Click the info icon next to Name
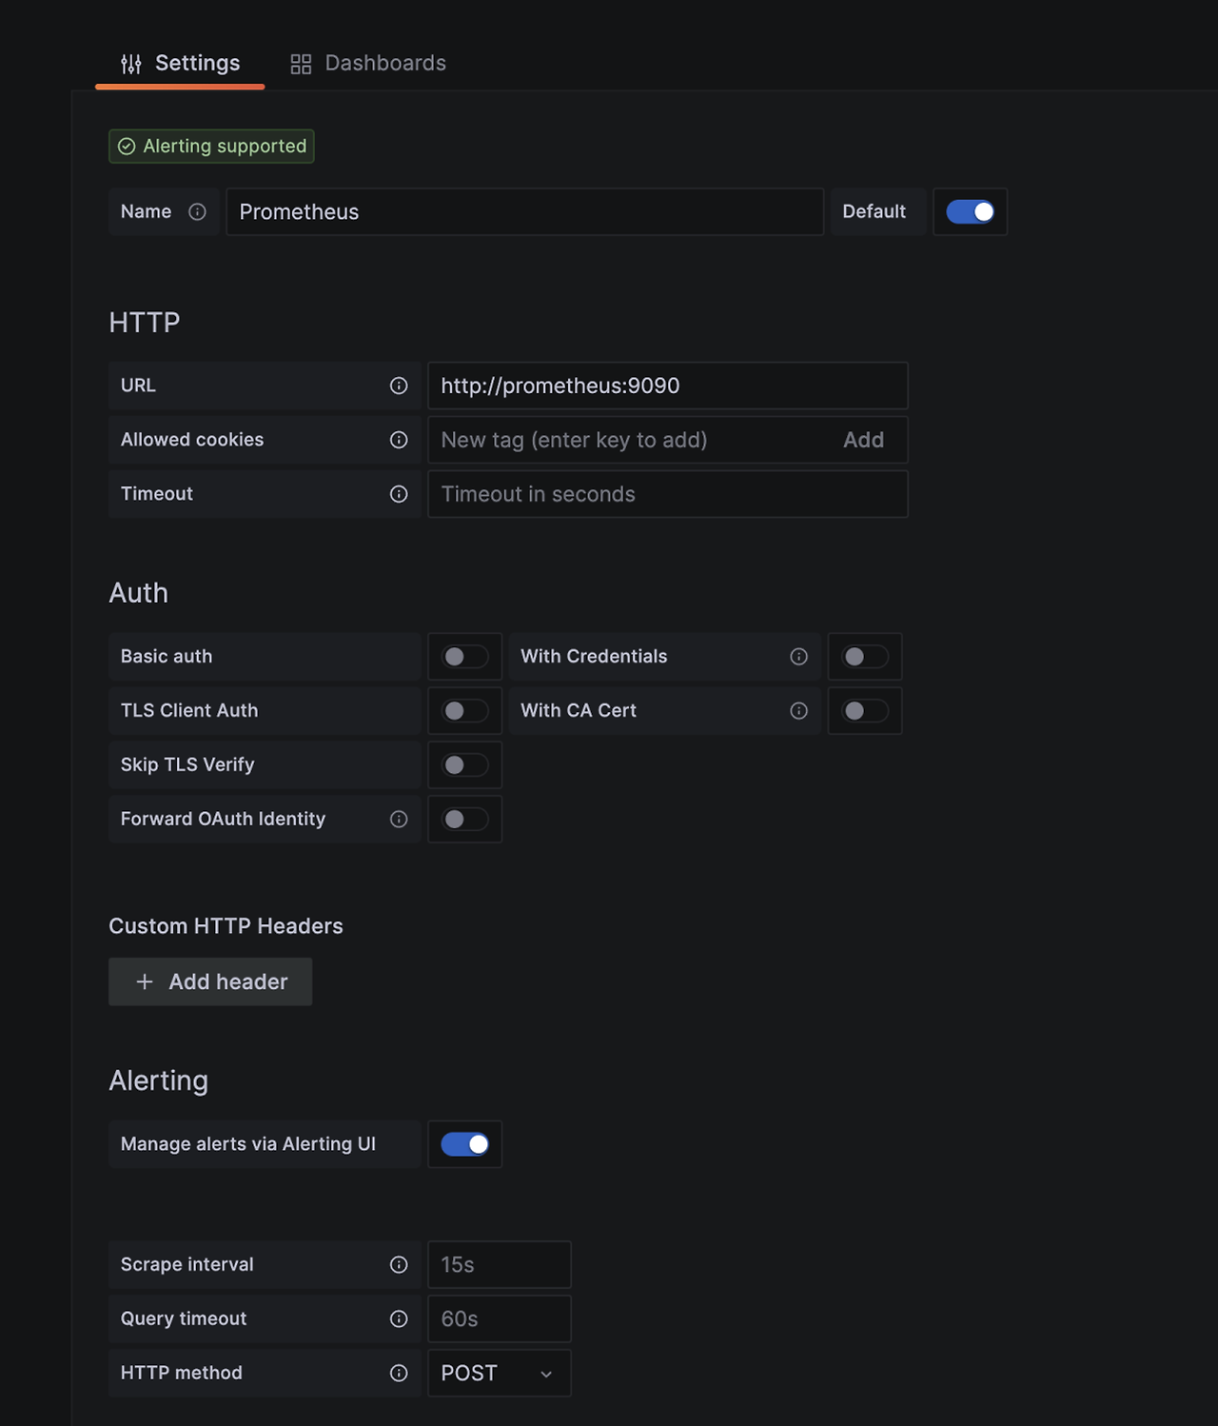1218x1426 pixels. tap(197, 212)
